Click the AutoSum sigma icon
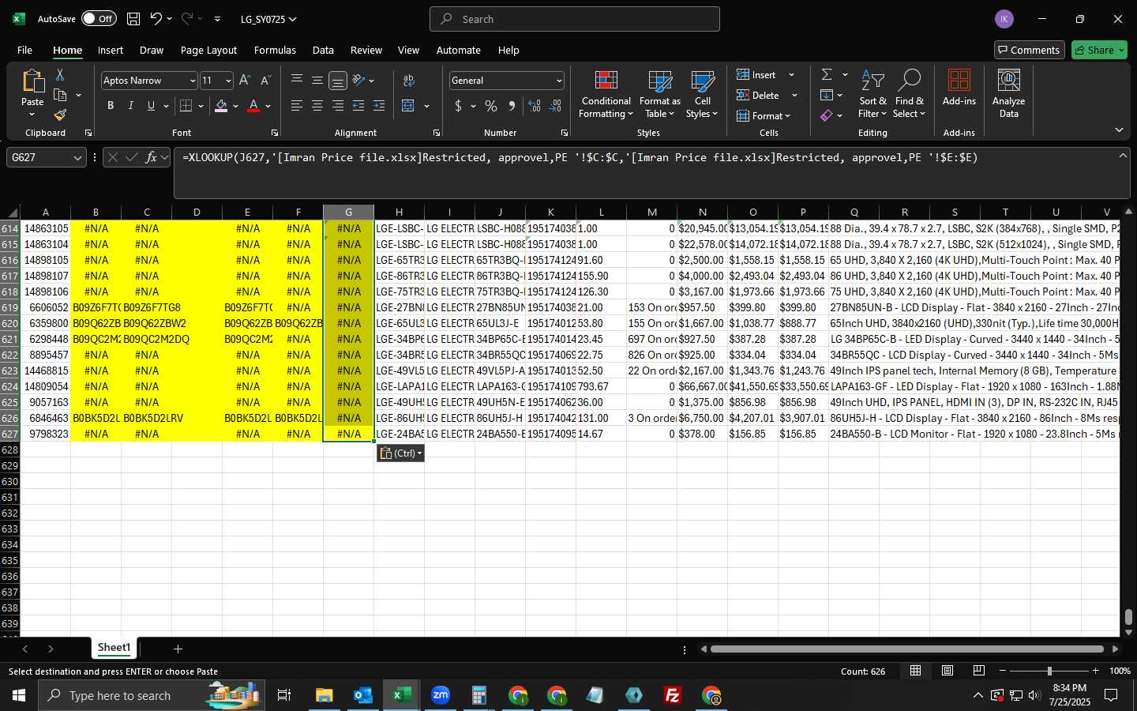 (827, 74)
